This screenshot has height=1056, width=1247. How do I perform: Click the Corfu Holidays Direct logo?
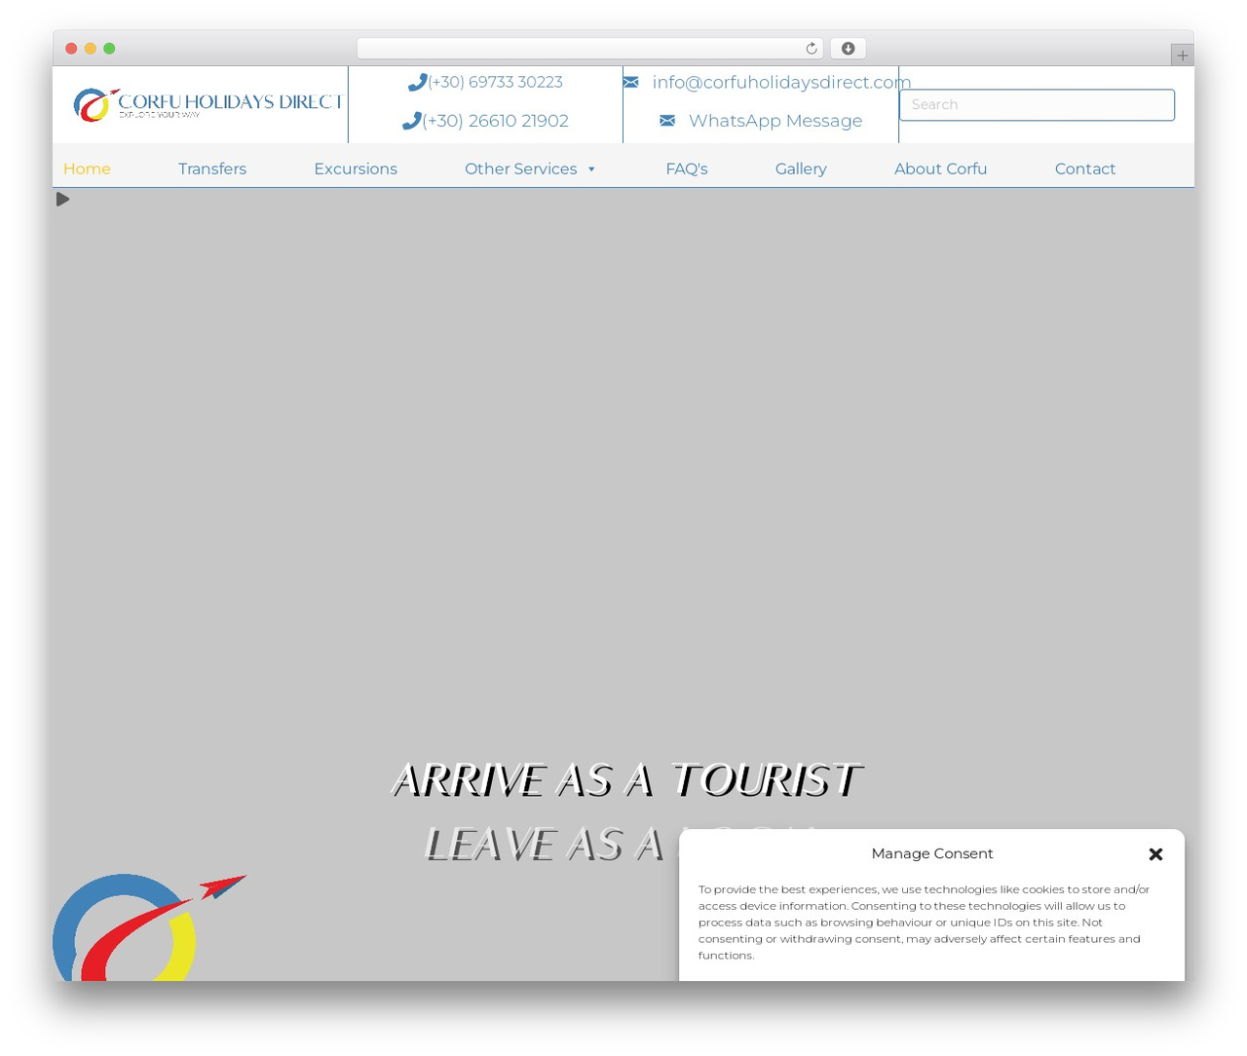208,104
